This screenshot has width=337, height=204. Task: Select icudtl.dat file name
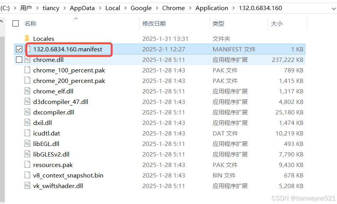coord(47,133)
